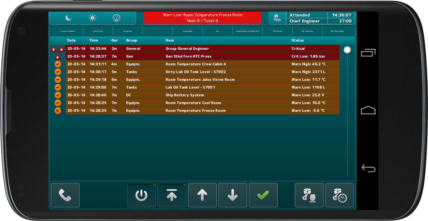The width and height of the screenshot is (428, 221).
Task: Tap Android recent apps button
Action: (x=368, y=53)
